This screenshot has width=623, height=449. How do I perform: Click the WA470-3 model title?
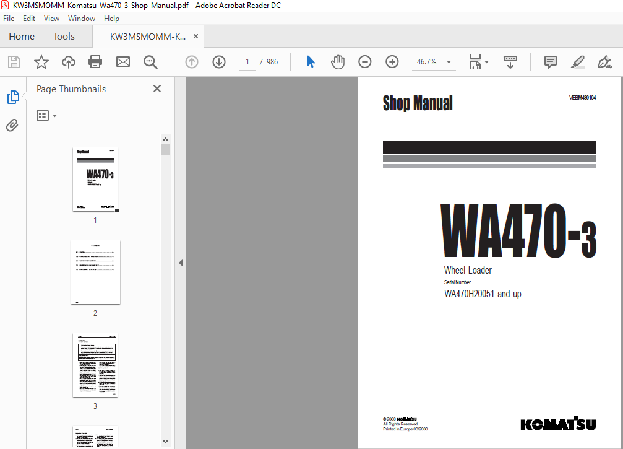pos(518,231)
